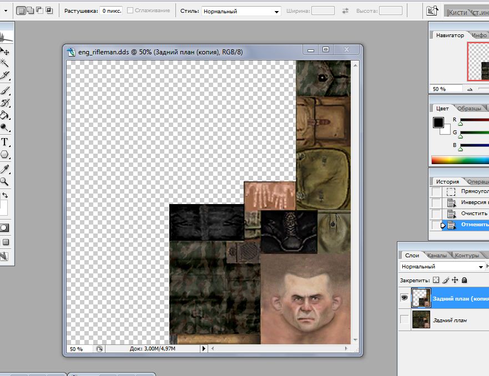Select the Slice tool in the toolbox

(x=4, y=75)
